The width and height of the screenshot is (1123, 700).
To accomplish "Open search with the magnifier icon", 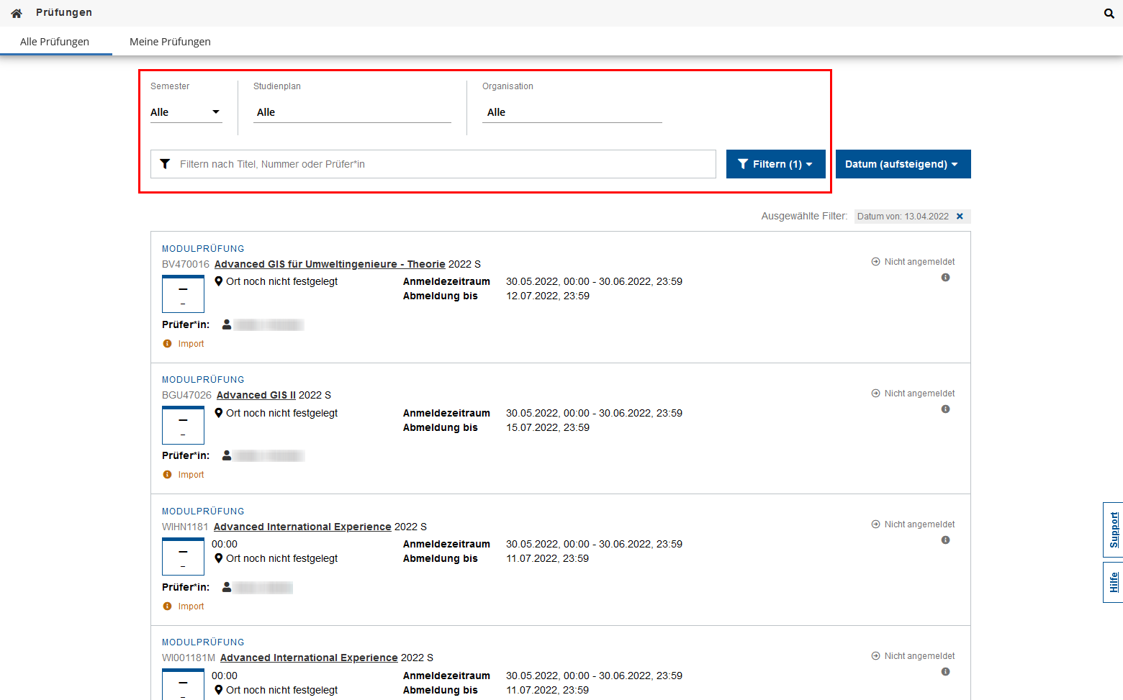I will (x=1109, y=14).
